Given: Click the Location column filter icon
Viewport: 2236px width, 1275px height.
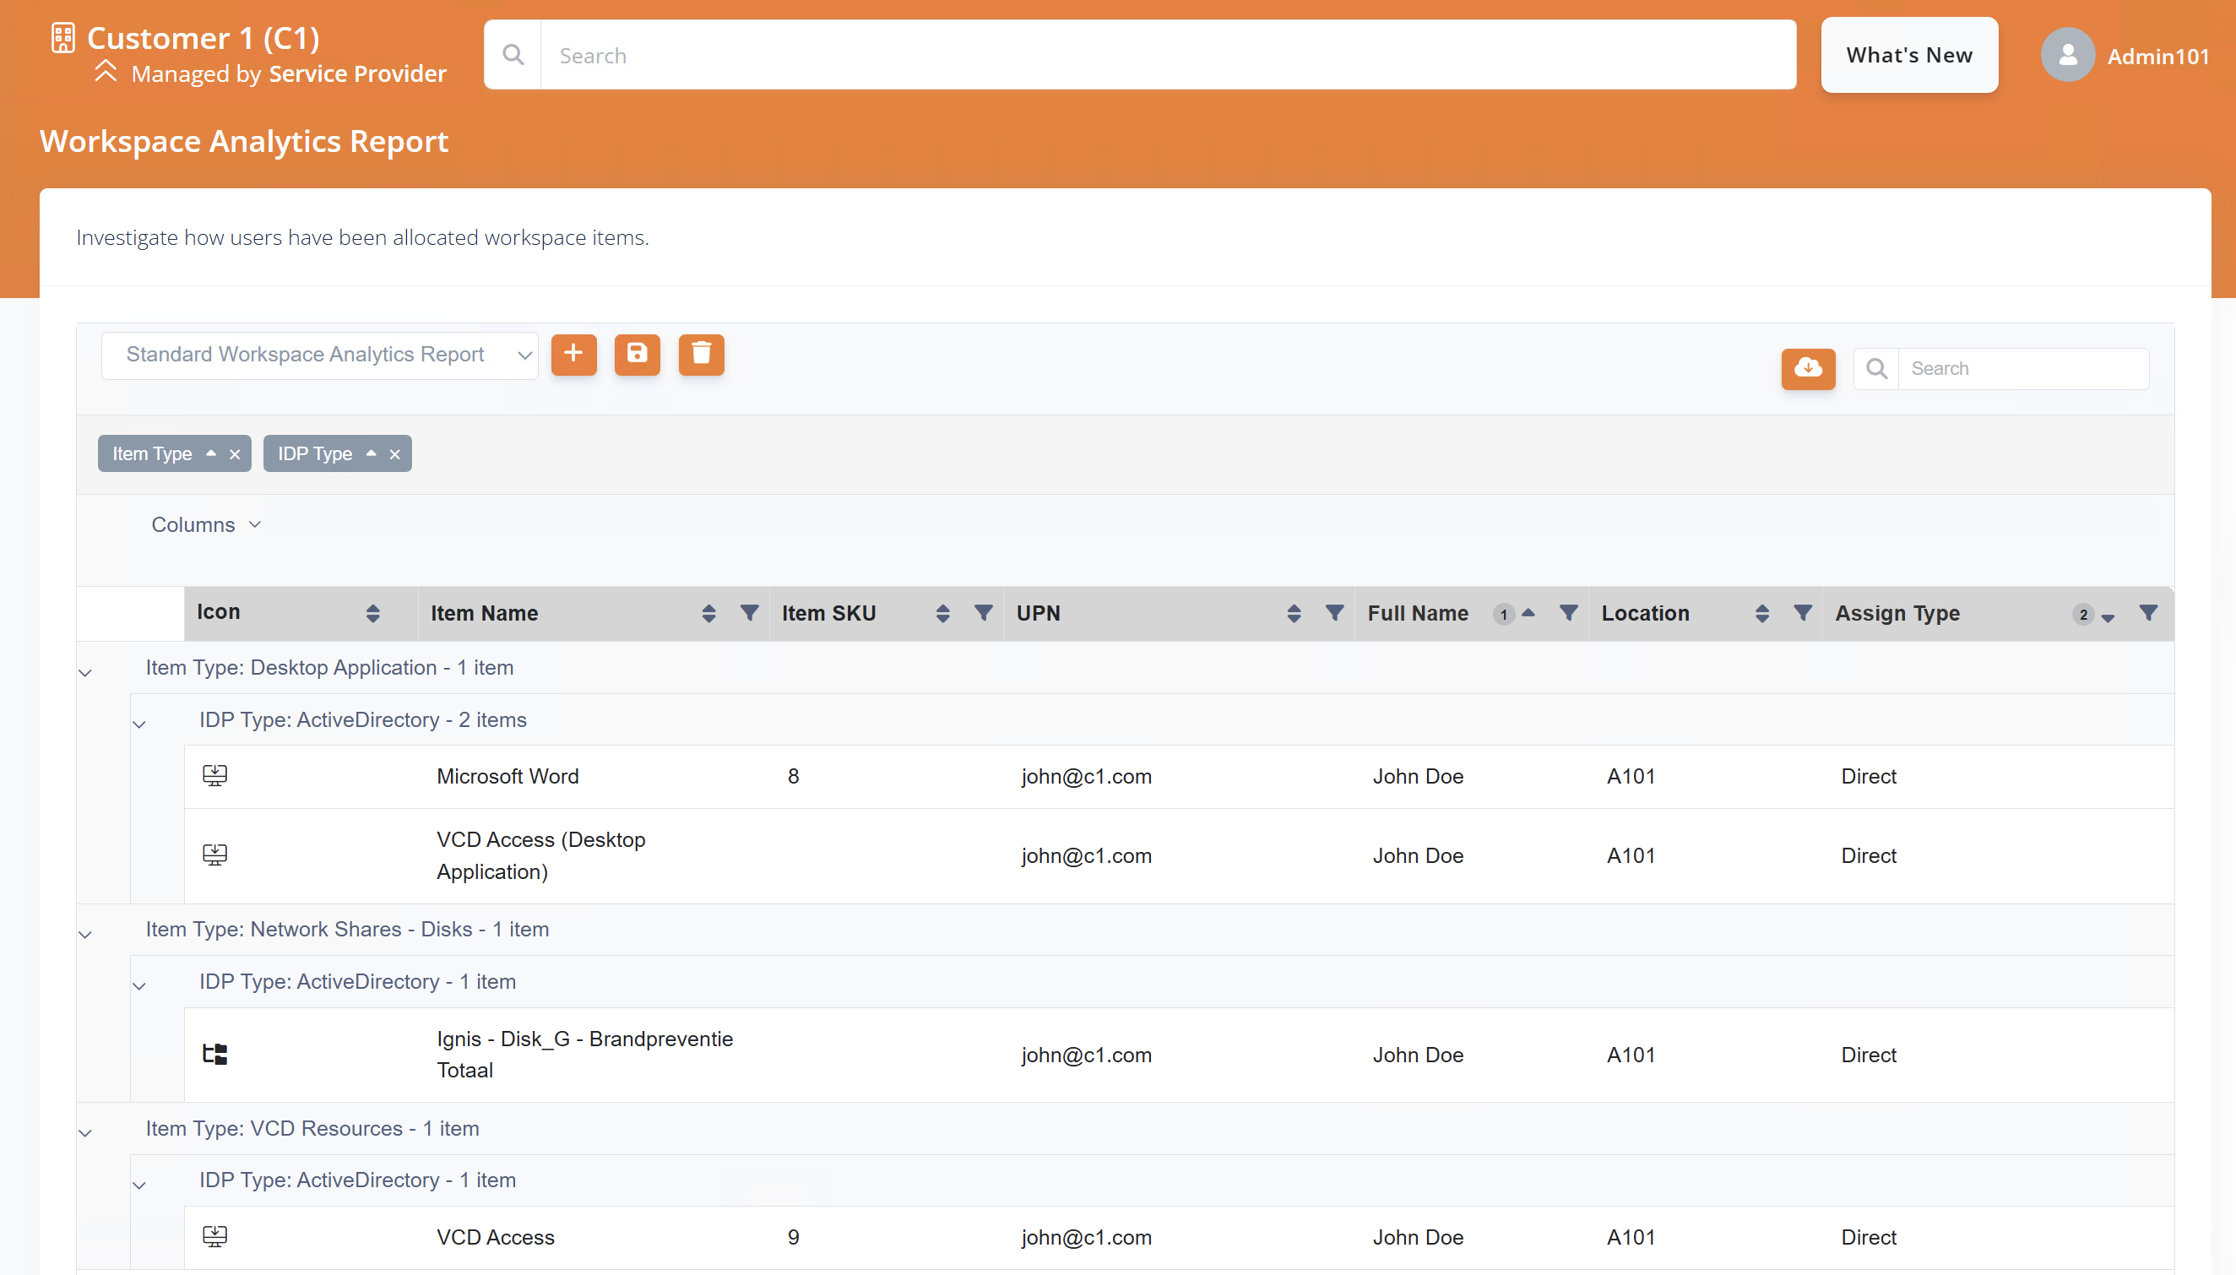Looking at the screenshot, I should (1803, 613).
